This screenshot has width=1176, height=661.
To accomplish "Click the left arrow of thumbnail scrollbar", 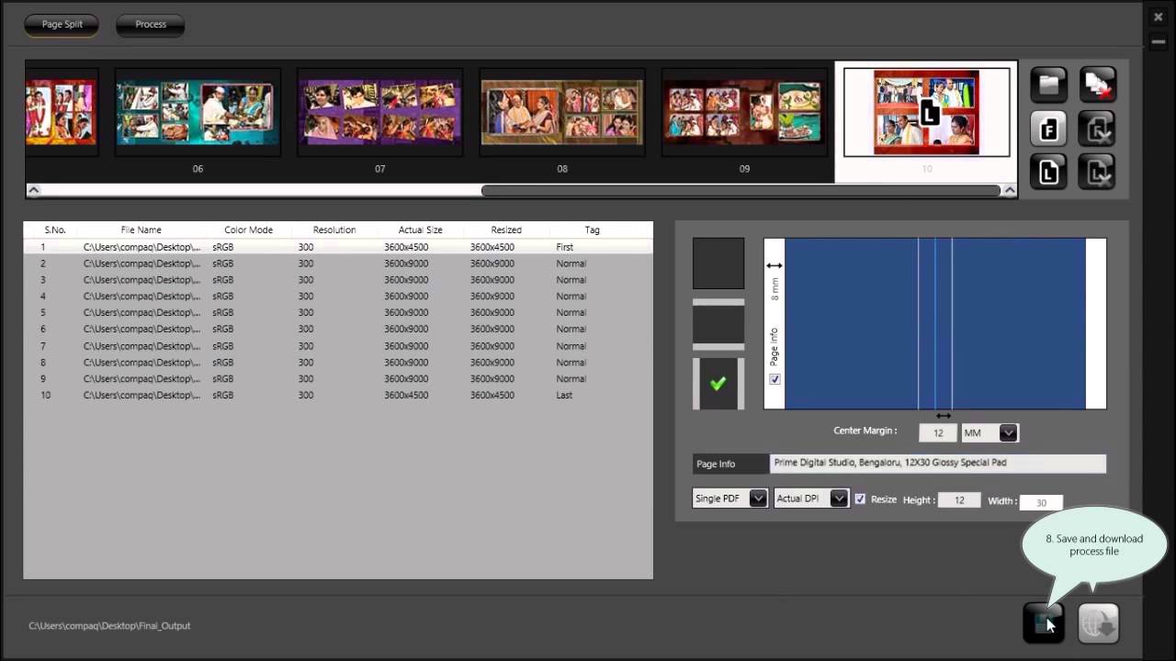I will point(33,190).
